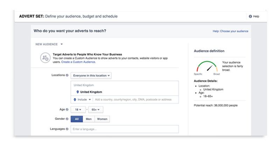Open Help: Choose your audience link
This screenshot has width=280, height=142.
[230, 31]
